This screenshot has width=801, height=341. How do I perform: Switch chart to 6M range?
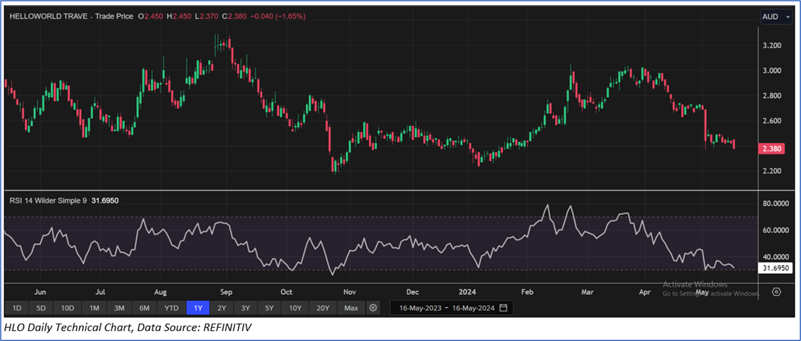click(x=144, y=308)
